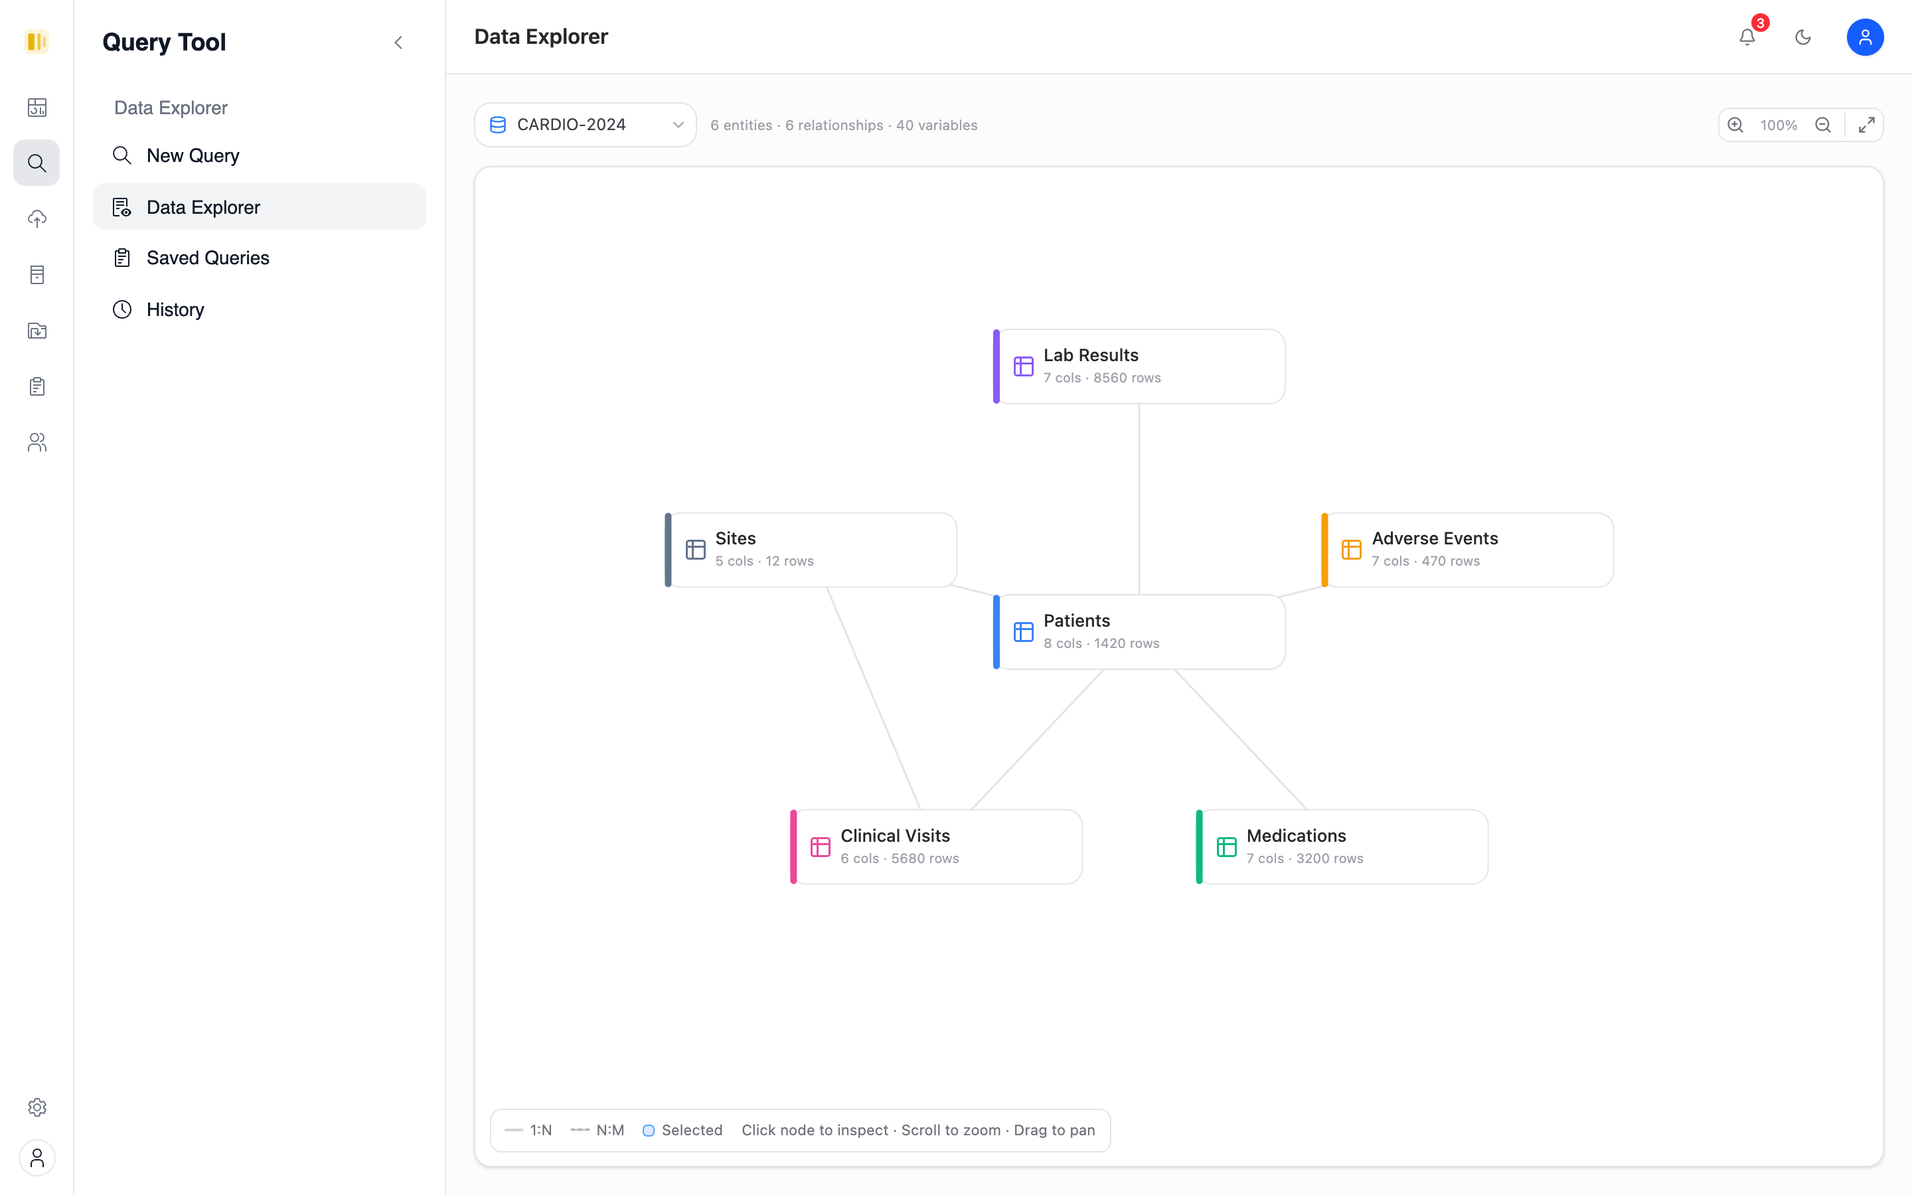Open the CARDIO-2024 dataset dropdown
Viewport: 1912px width, 1195px height.
(585, 125)
